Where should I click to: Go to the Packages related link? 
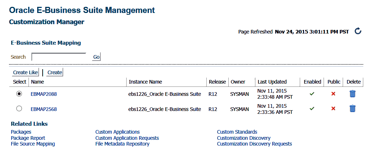pos(21,132)
